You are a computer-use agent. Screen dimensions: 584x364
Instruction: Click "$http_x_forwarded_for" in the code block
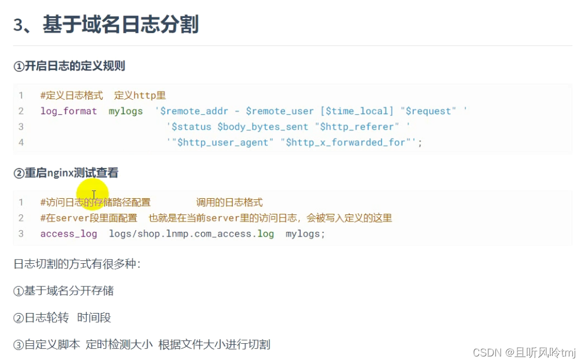click(x=346, y=142)
